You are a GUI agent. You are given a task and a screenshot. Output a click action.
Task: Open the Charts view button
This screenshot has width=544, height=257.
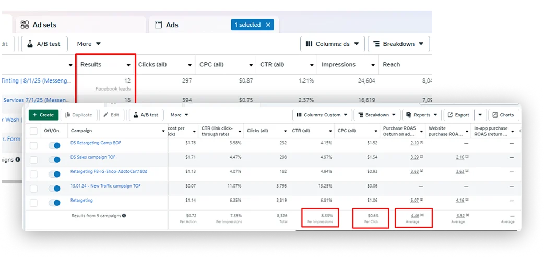[x=503, y=115]
